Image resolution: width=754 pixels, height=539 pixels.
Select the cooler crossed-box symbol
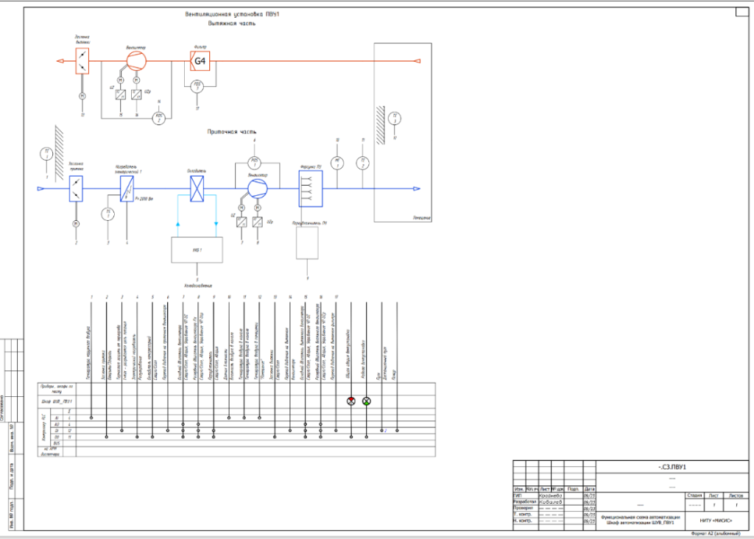coord(197,189)
